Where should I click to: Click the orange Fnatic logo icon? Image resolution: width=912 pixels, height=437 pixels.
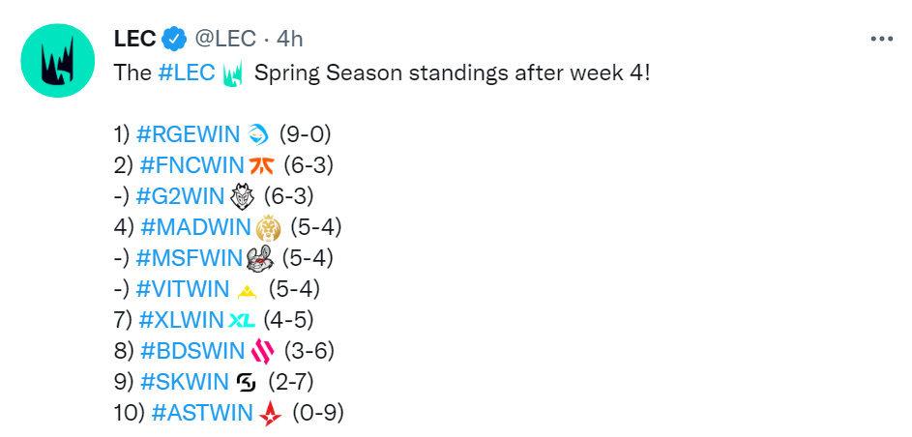[261, 166]
